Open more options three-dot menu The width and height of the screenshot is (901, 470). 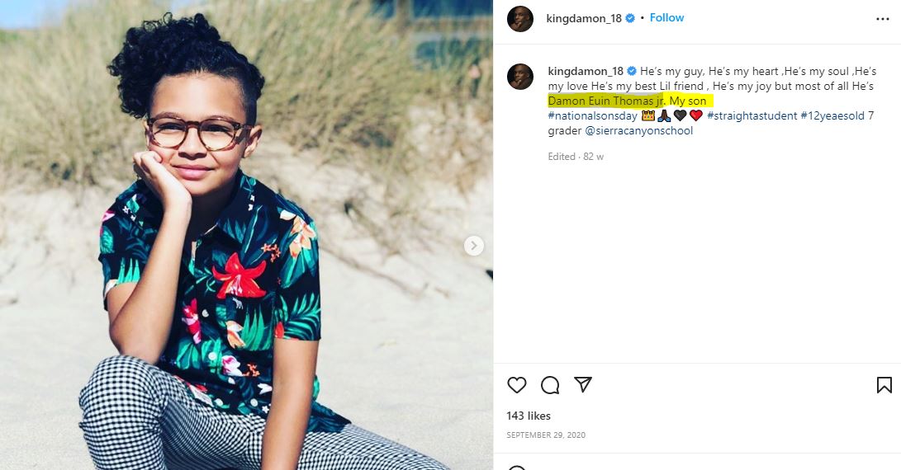883,19
